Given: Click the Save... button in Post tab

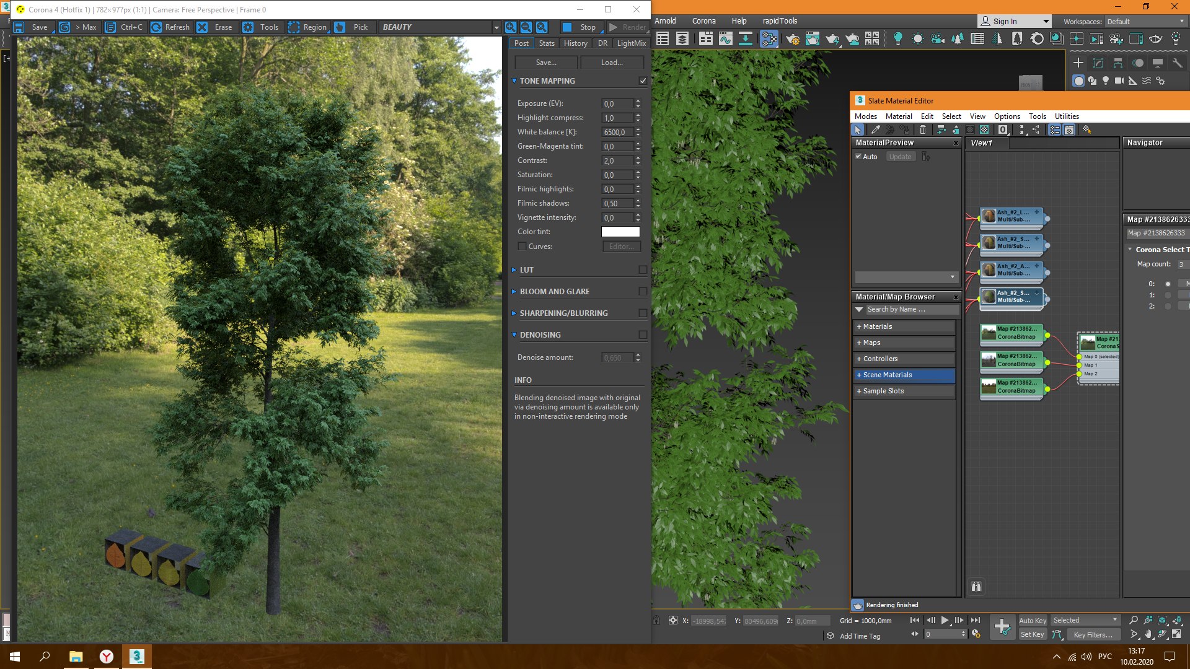Looking at the screenshot, I should (546, 63).
